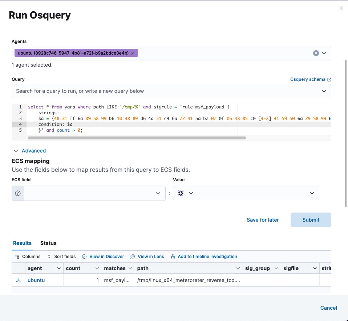Open the osquery value type selector

[185, 193]
